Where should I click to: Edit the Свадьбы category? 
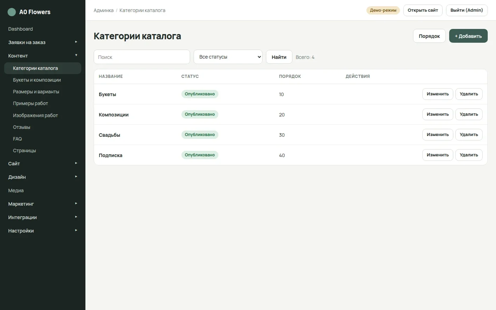click(x=438, y=135)
